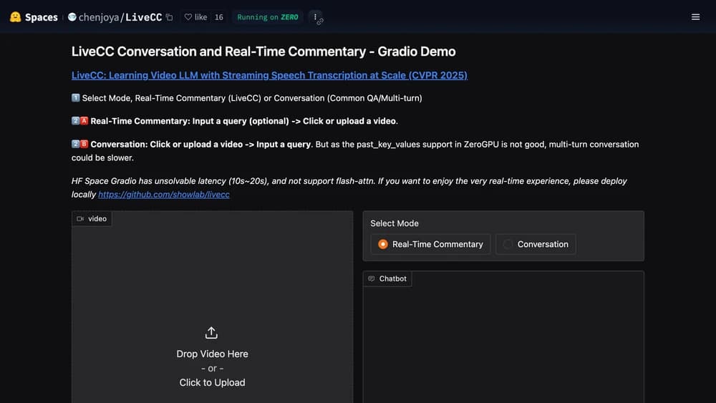Click the Click to Upload text
The image size is (716, 403).
[x=212, y=382]
